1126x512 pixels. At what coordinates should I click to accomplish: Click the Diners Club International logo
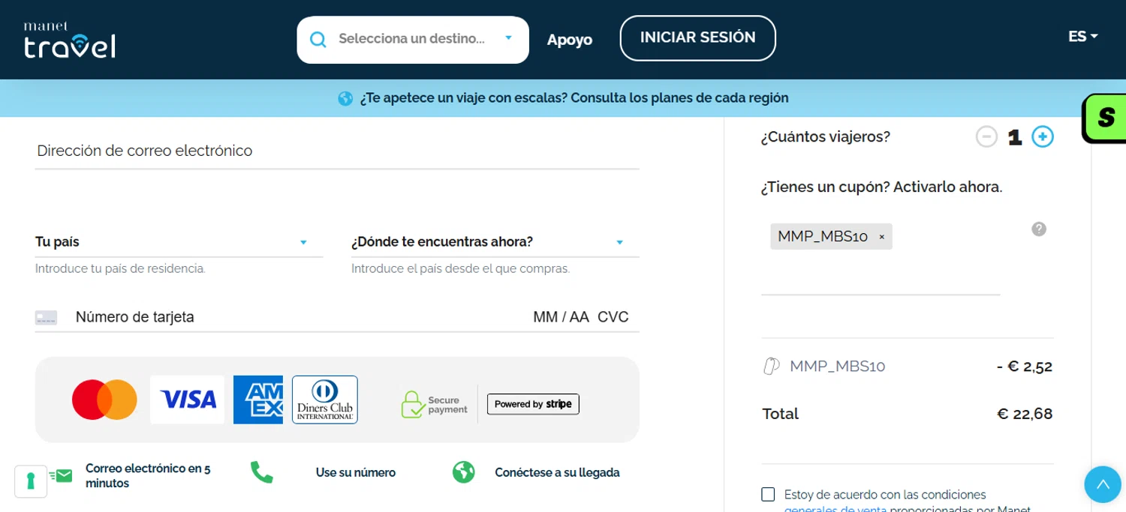click(324, 400)
